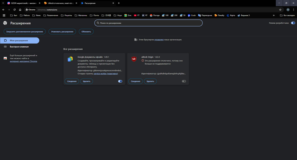This screenshot has width=297, height=160.
Task: Switch to the OZON marketplace tab
Action: 23,3
